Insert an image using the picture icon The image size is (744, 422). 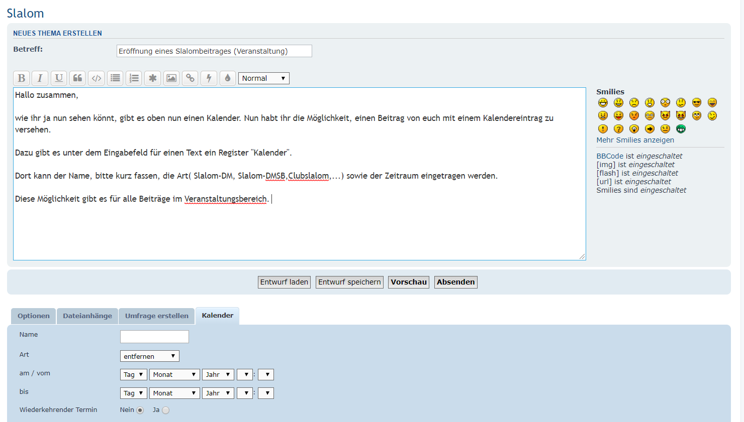click(171, 78)
